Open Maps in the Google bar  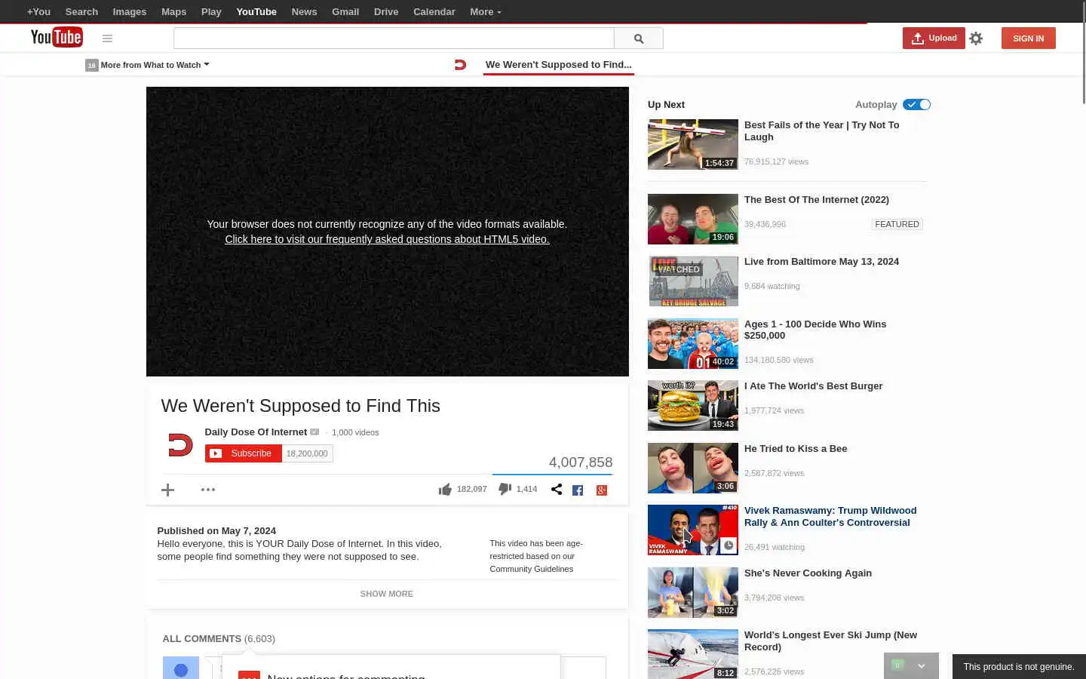pyautogui.click(x=173, y=12)
